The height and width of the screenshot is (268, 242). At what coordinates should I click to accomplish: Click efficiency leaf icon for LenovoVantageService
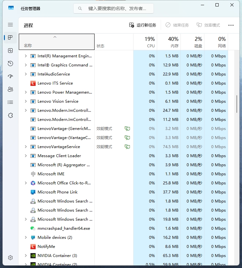[x=127, y=147]
